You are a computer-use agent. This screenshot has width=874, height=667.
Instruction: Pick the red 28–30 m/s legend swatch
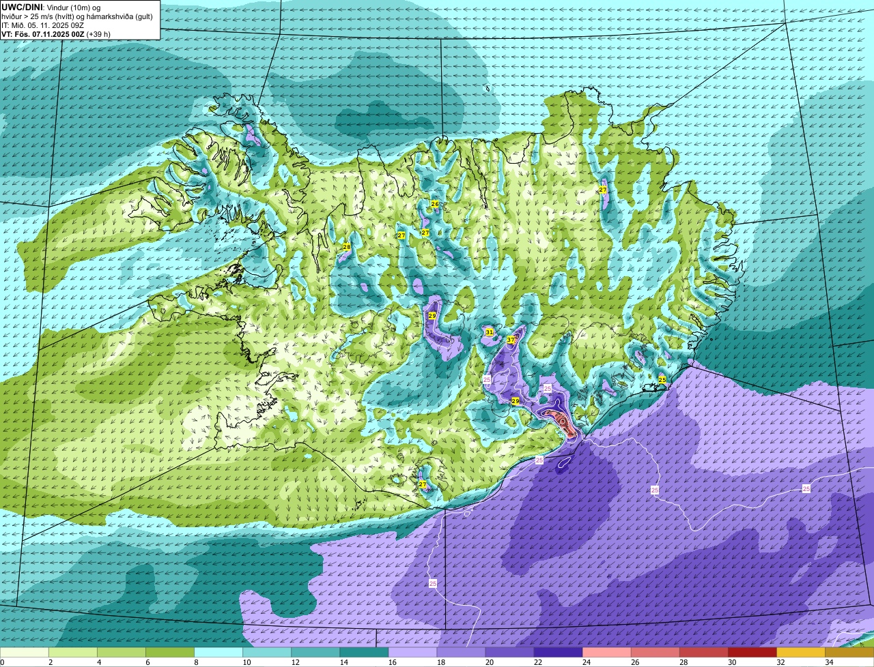point(703,653)
